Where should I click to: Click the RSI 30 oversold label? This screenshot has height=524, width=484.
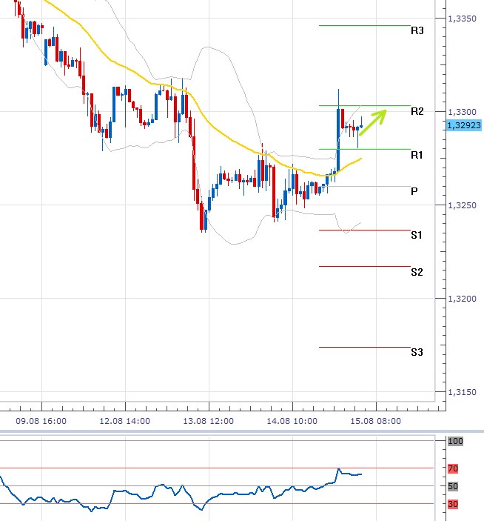tap(453, 504)
